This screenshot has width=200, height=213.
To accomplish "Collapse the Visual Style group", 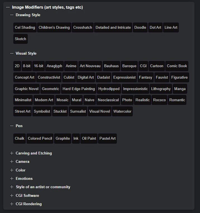I will pyautogui.click(x=12, y=53).
